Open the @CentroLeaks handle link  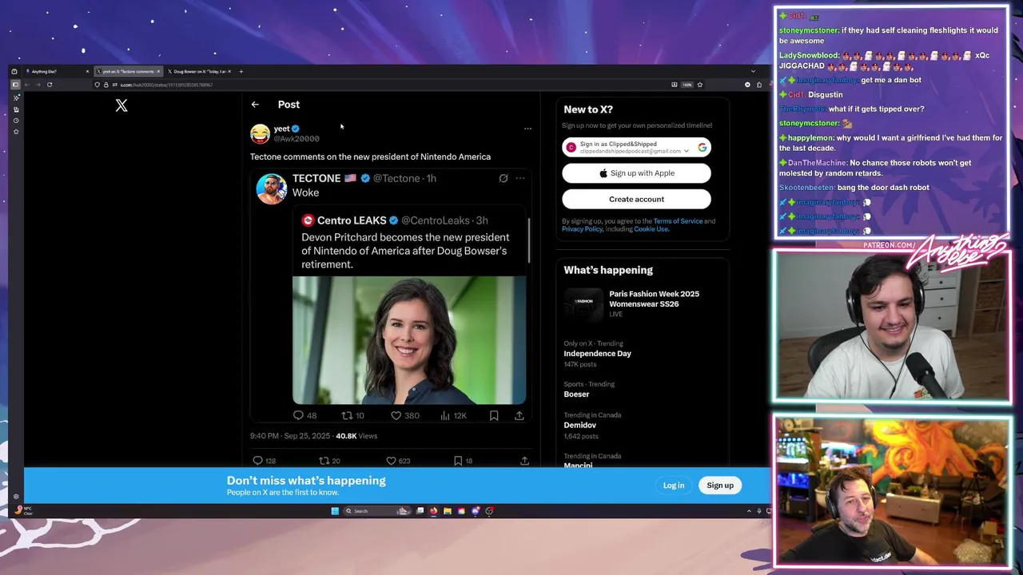(x=436, y=220)
